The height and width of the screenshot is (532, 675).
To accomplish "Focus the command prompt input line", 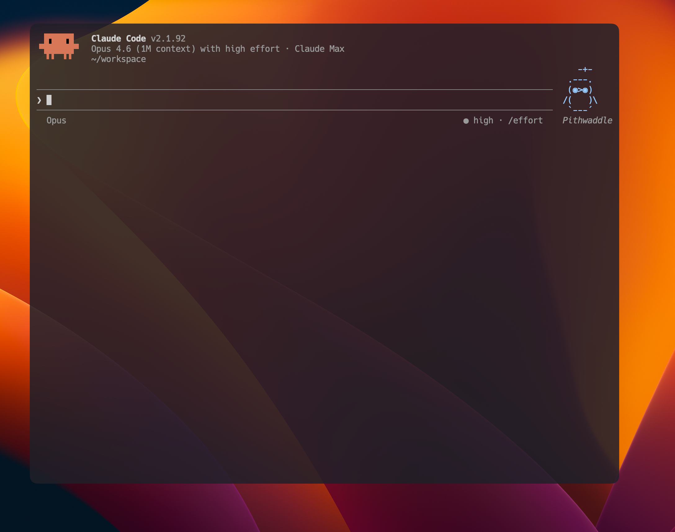I will [294, 100].
